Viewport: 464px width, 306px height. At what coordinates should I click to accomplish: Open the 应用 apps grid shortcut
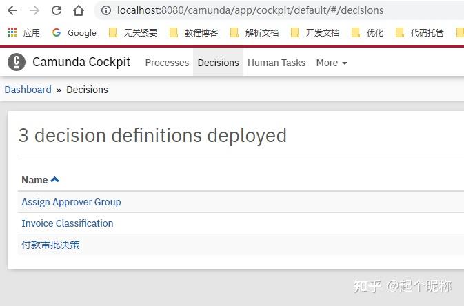[x=23, y=32]
